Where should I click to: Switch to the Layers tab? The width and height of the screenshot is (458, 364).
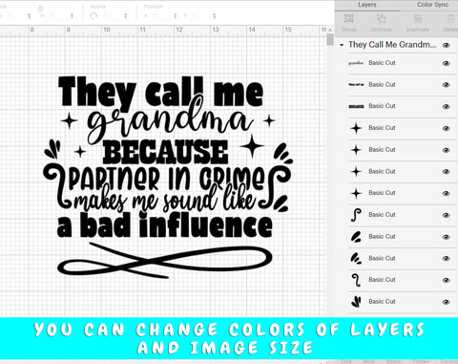367,5
